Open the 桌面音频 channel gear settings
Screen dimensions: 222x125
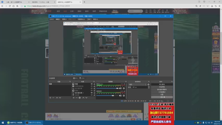click(124, 96)
